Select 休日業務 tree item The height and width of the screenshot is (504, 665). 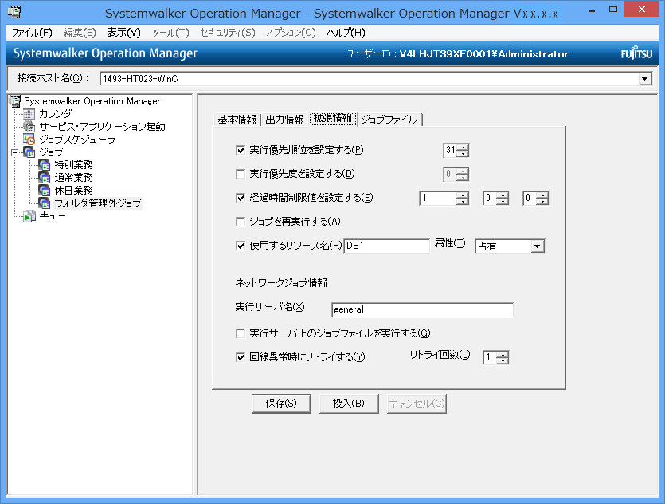74,191
